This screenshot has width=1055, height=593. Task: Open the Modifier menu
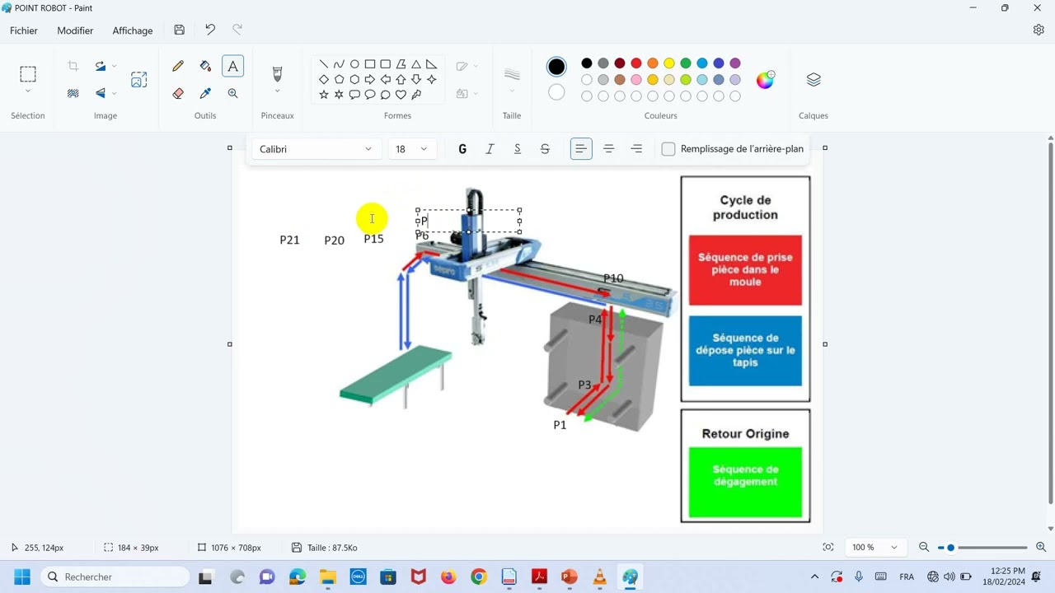75,30
